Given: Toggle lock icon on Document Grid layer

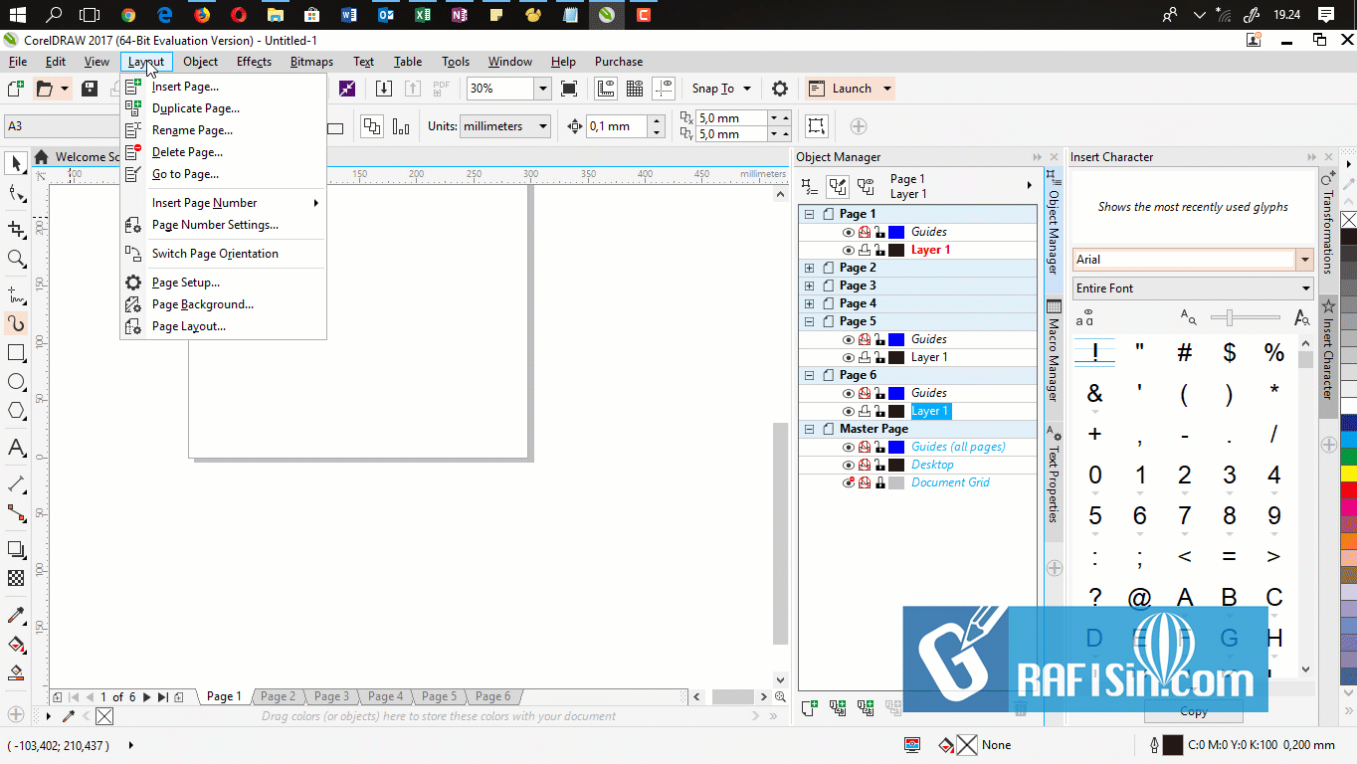Looking at the screenshot, I should pyautogui.click(x=879, y=482).
